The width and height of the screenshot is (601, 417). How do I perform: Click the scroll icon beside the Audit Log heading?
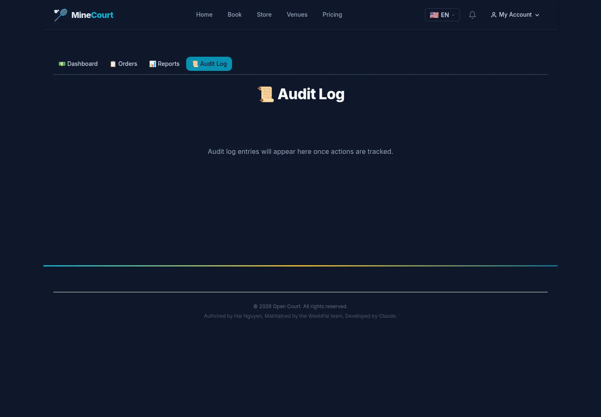point(265,94)
